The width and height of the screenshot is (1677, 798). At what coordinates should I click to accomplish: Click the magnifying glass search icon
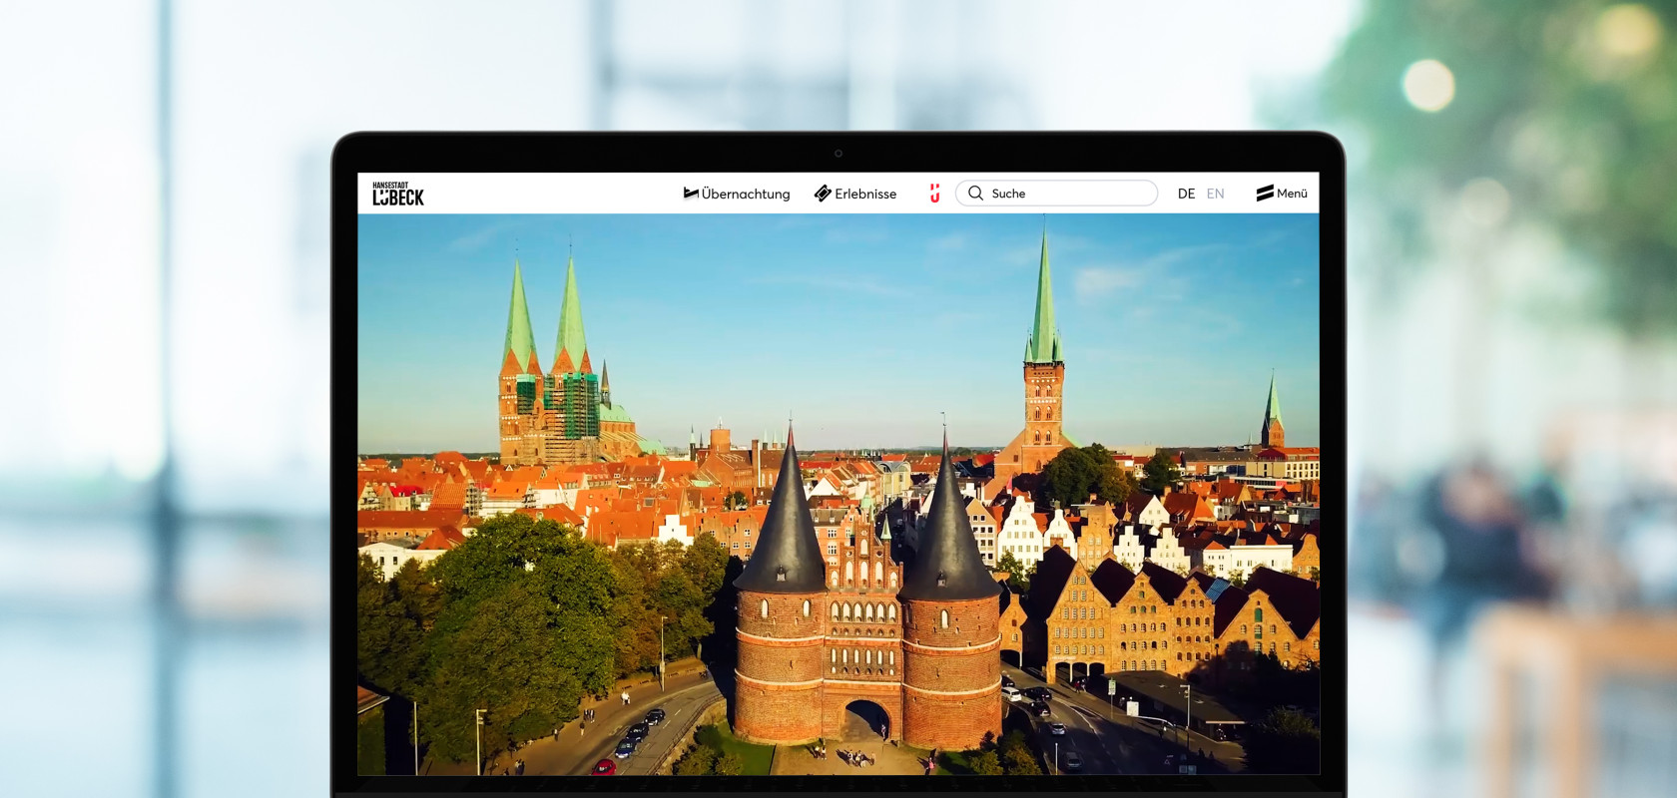[975, 193]
